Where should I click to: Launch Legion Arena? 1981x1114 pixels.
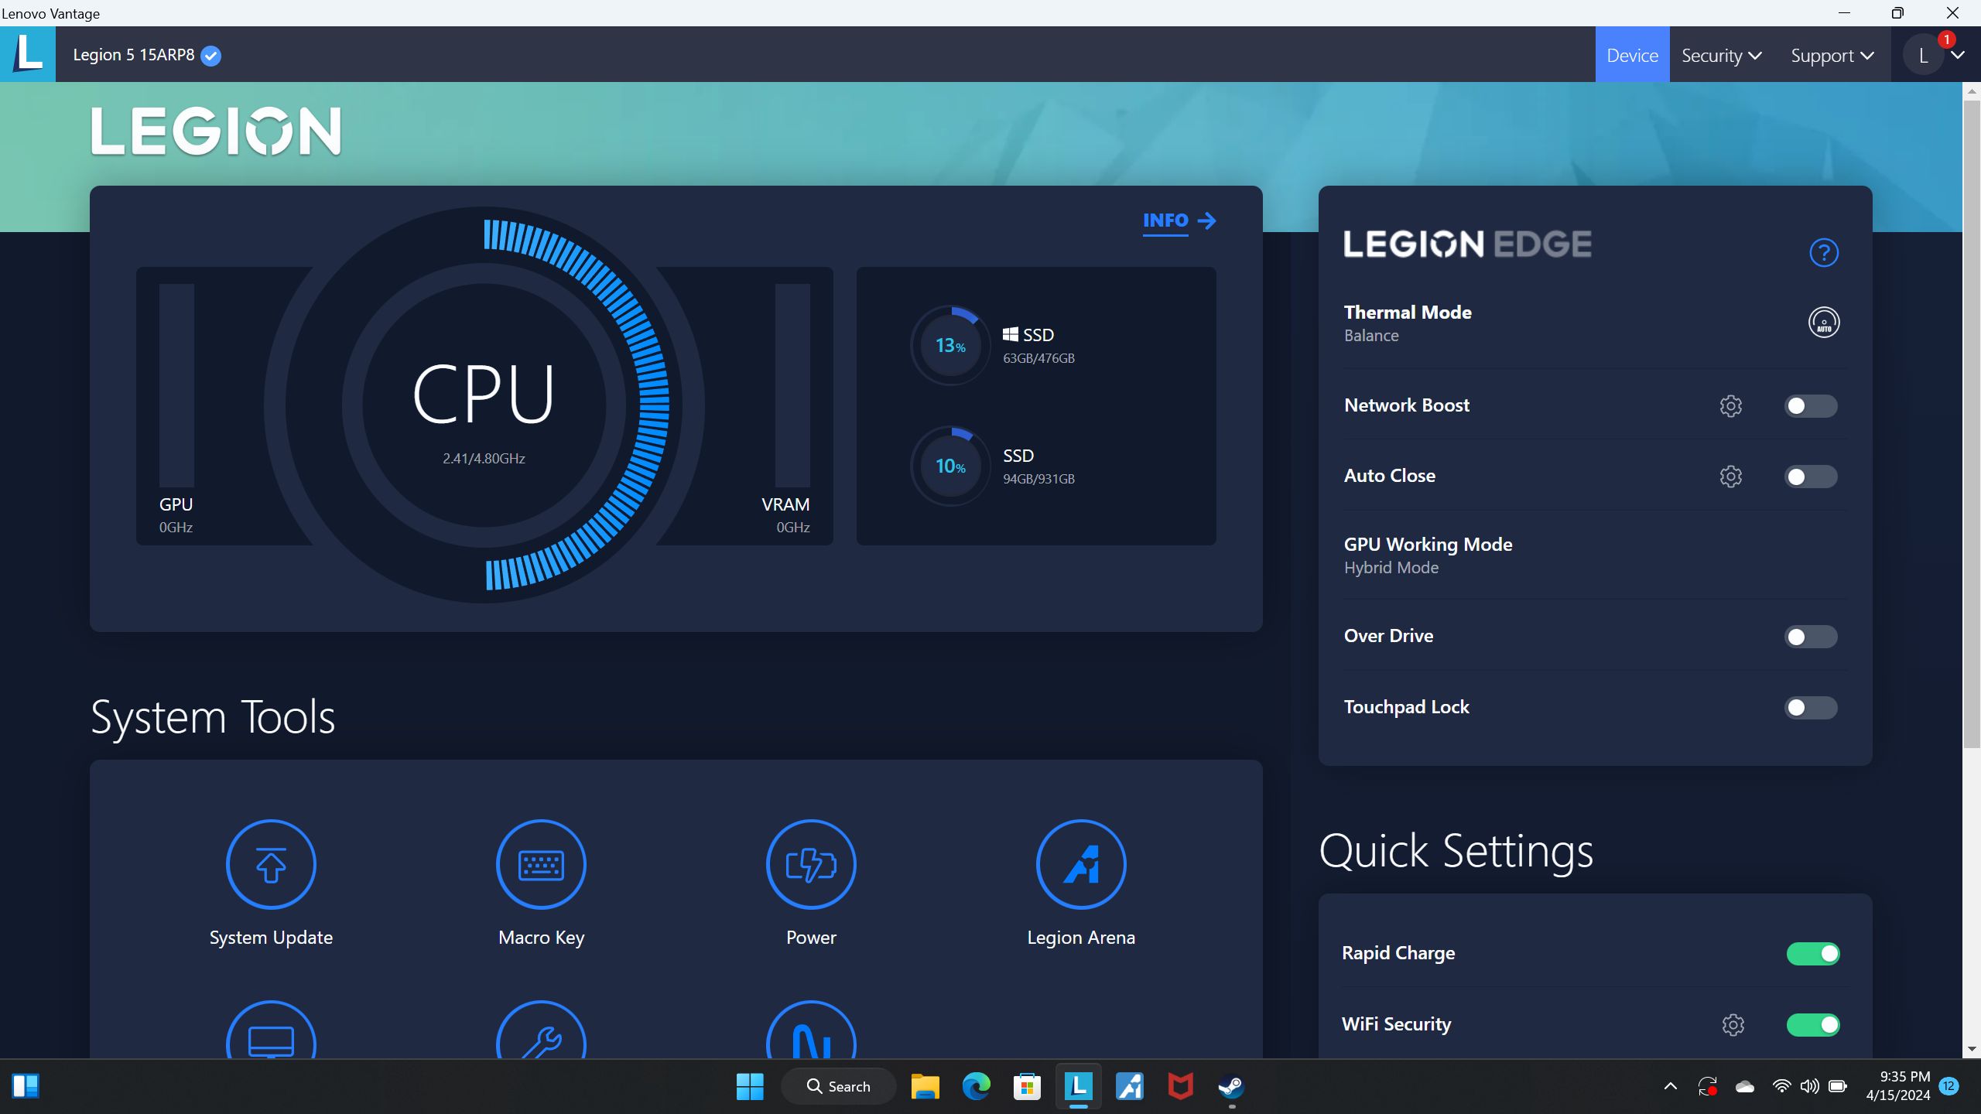click(x=1081, y=864)
